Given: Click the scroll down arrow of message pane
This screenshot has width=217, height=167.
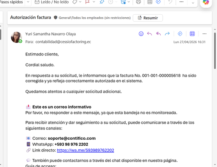Looking at the screenshot, I should pyautogui.click(x=215, y=164).
